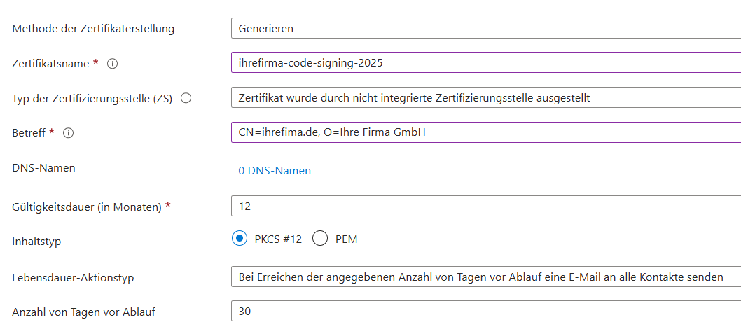The width and height of the screenshot is (741, 334).
Task: Open the Methode der Zertifikaterstellung dropdown
Action: 485,29
